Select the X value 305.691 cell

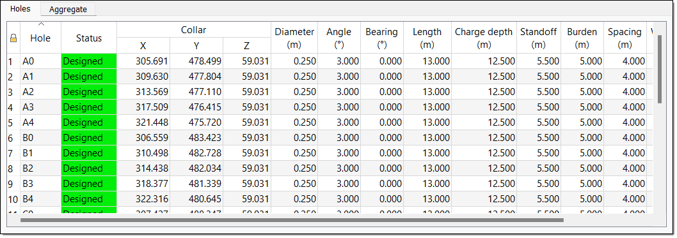143,61
